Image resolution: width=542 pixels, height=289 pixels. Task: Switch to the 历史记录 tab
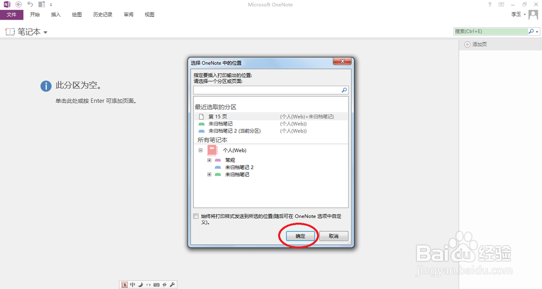(102, 15)
